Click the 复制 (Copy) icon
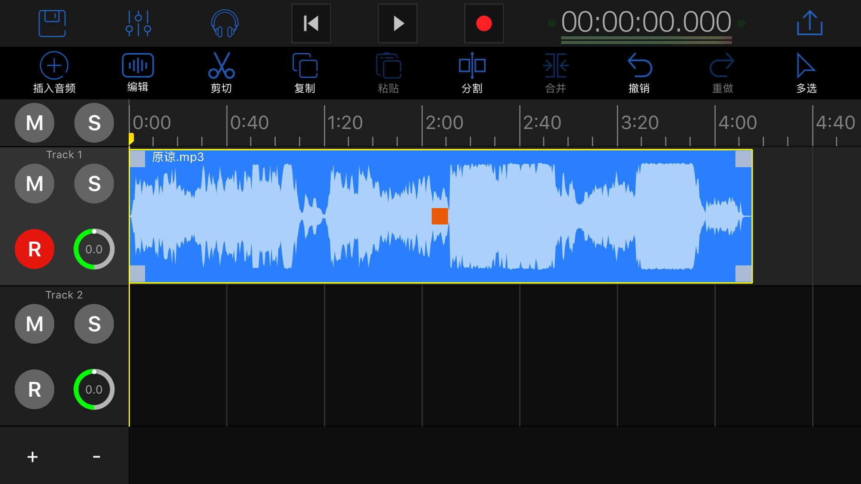This screenshot has width=861, height=484. point(305,72)
